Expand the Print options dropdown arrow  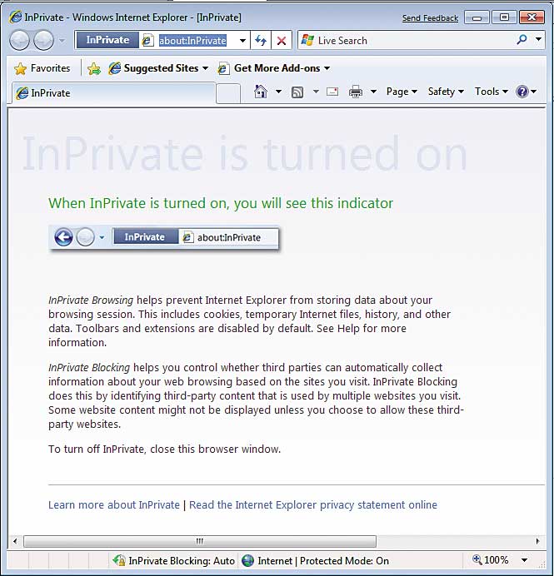coord(373,92)
